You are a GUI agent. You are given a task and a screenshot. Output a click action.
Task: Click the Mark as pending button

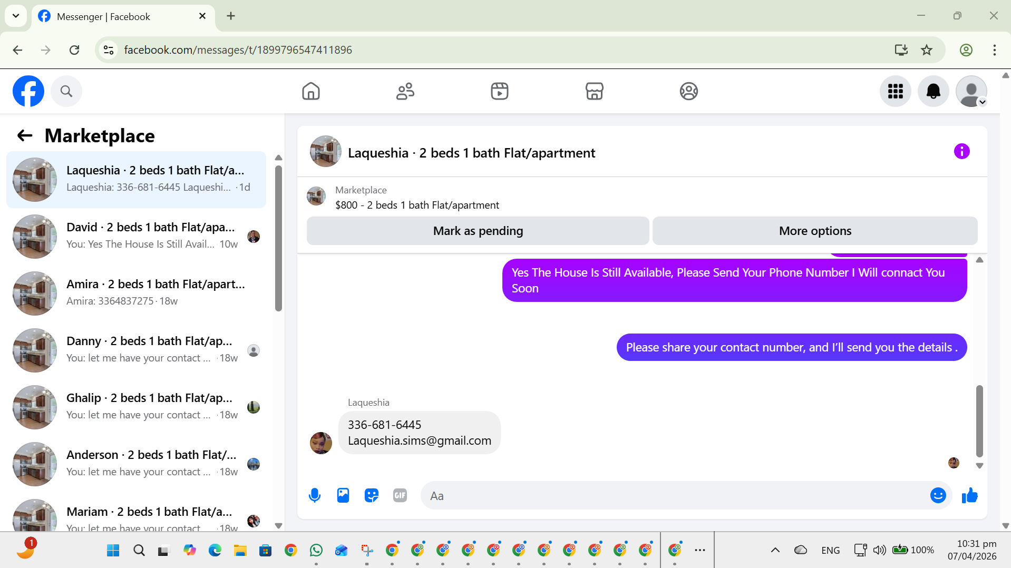[x=478, y=231]
